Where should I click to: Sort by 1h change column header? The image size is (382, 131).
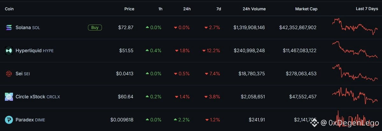tap(160, 9)
